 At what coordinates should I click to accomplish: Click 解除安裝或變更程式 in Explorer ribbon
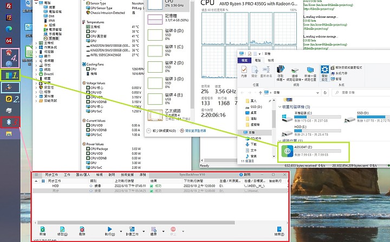pos(346,67)
